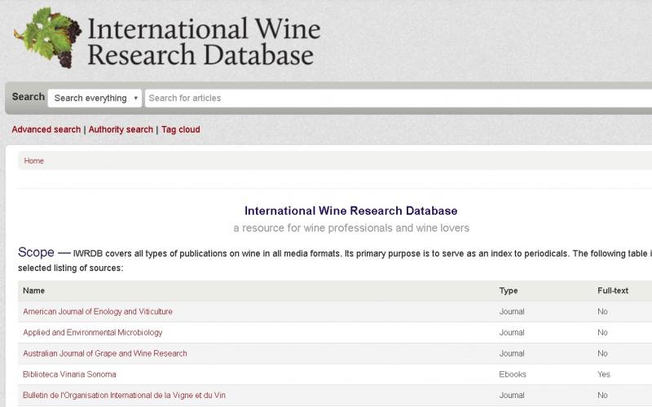
Task: Open Biblioteca Vinaria Sonoma link
Action: pyautogui.click(x=69, y=374)
